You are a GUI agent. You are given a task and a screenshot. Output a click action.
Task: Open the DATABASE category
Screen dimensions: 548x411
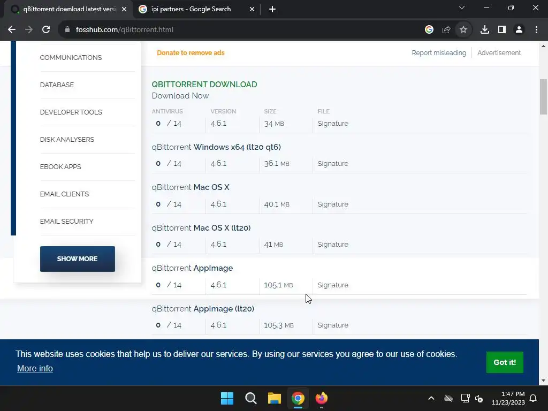(57, 85)
